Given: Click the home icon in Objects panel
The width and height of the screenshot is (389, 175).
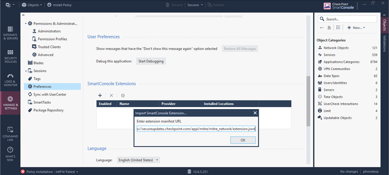Looking at the screenshot, I should pyautogui.click(x=329, y=28).
